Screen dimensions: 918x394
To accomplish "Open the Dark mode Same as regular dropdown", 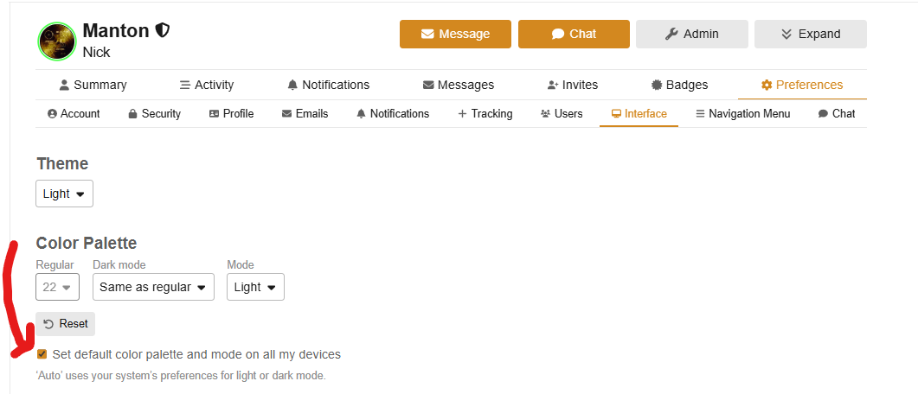I will 153,287.
